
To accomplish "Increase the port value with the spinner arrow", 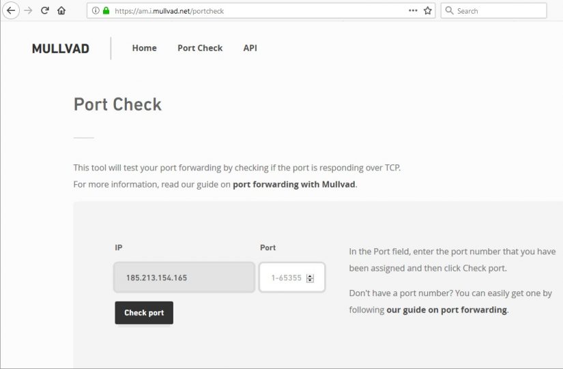I will pyautogui.click(x=310, y=276).
